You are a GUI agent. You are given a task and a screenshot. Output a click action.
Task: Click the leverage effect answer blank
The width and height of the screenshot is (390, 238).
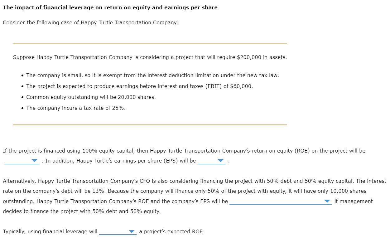pyautogui.click(x=118, y=232)
